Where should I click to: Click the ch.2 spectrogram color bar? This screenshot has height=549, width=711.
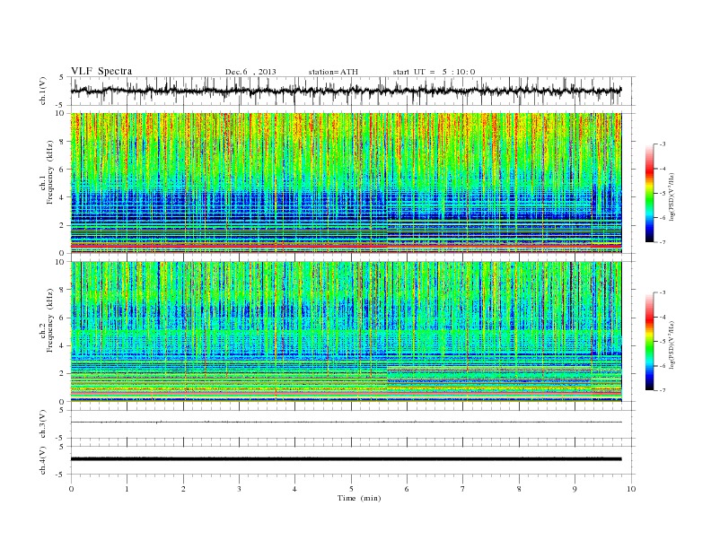pos(649,342)
